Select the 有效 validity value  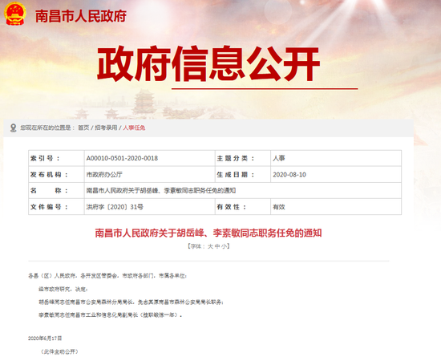[279, 207]
